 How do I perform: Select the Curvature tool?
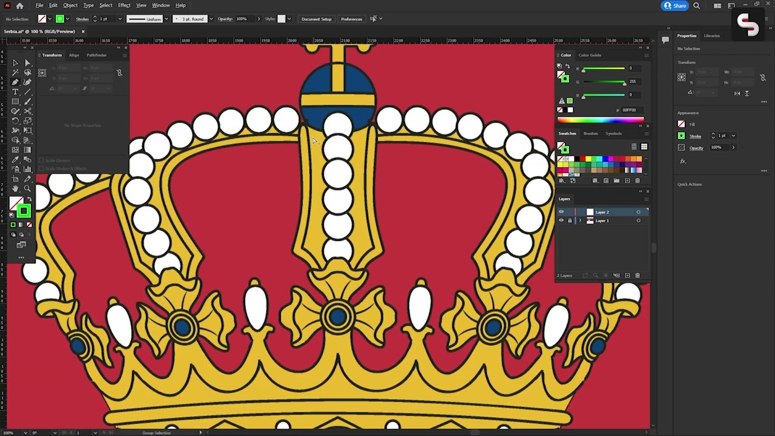click(x=27, y=82)
